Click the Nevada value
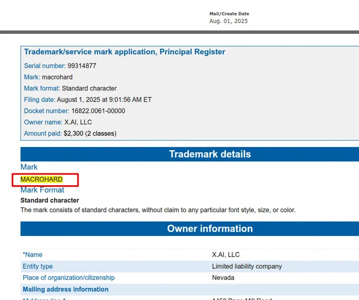Screen dimensions: 359x300 point(223,278)
